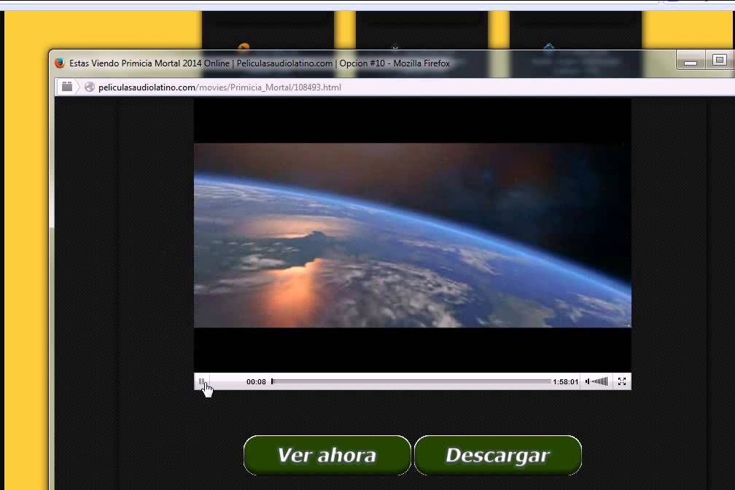Mute the video speaker icon
Viewport: 735px width, 490px height.
[x=588, y=381]
